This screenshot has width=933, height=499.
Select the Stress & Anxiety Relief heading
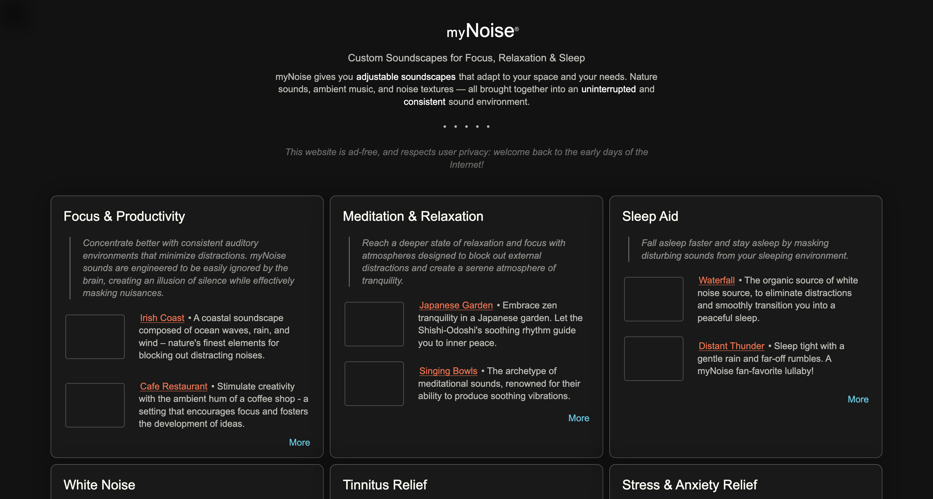pos(690,485)
